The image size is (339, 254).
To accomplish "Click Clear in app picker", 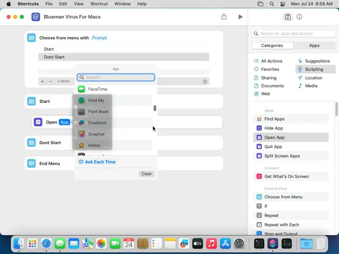I will click(x=147, y=174).
